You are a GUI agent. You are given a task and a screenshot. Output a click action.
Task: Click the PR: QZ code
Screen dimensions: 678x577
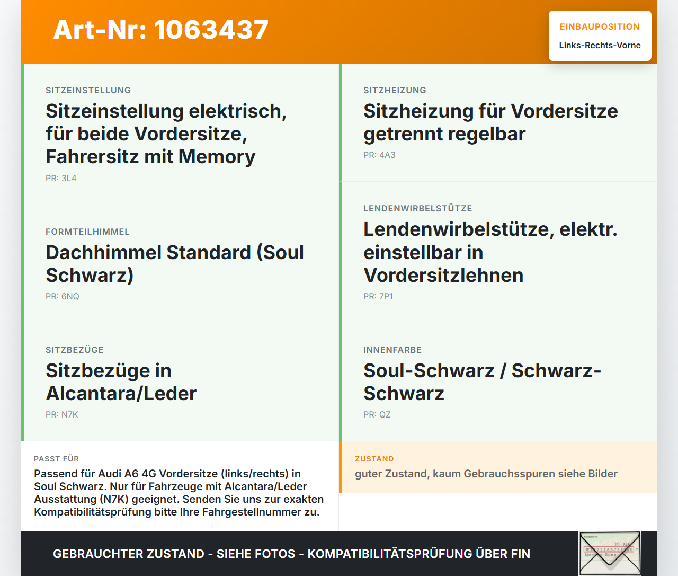tap(377, 414)
